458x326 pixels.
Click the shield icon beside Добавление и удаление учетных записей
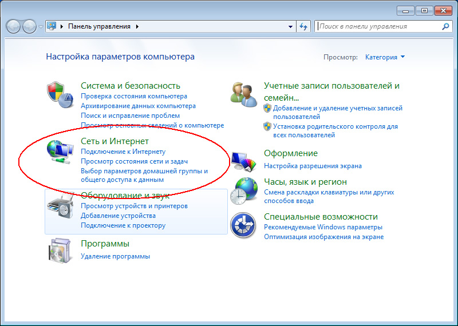(267, 108)
